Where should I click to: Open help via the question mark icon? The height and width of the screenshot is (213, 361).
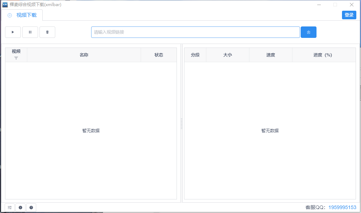click(31, 207)
